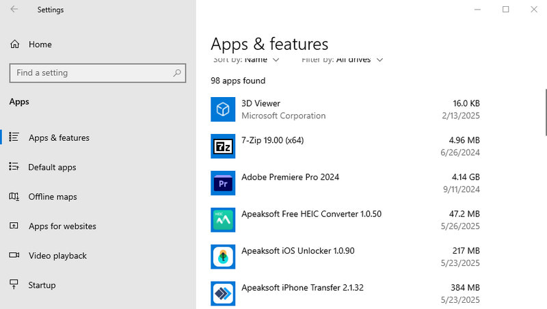
Task: Minimize the Settings window
Action: [x=477, y=10]
